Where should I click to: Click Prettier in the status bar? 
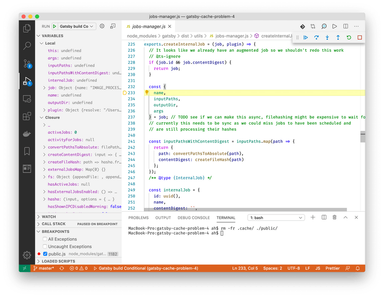[x=332, y=268]
